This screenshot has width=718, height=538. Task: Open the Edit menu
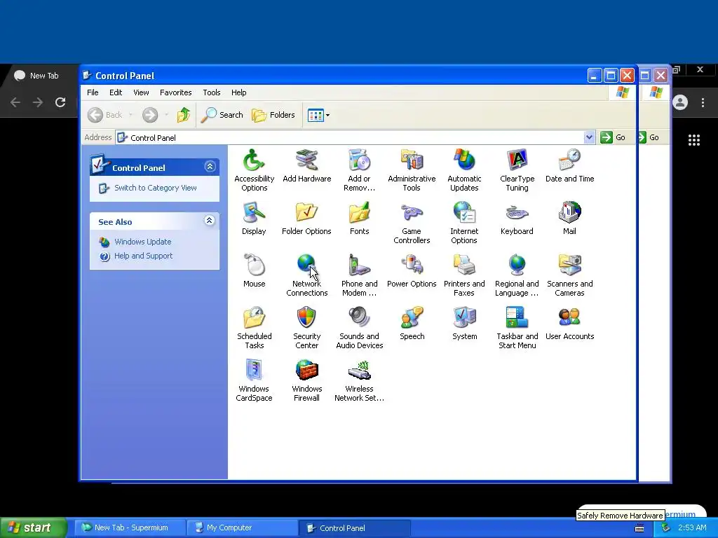click(116, 92)
